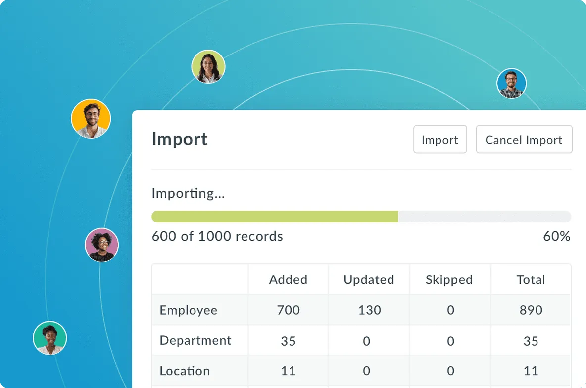
Task: Click the Location Total value 11
Action: [531, 371]
